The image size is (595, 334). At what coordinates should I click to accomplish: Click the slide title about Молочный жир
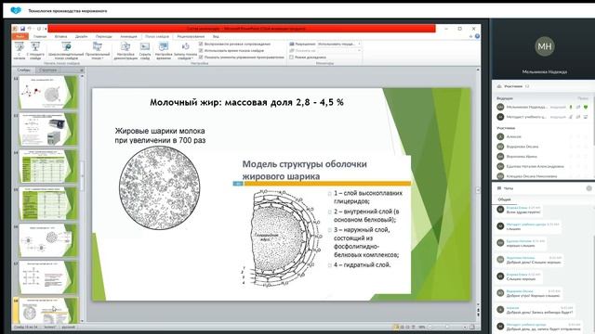click(246, 102)
